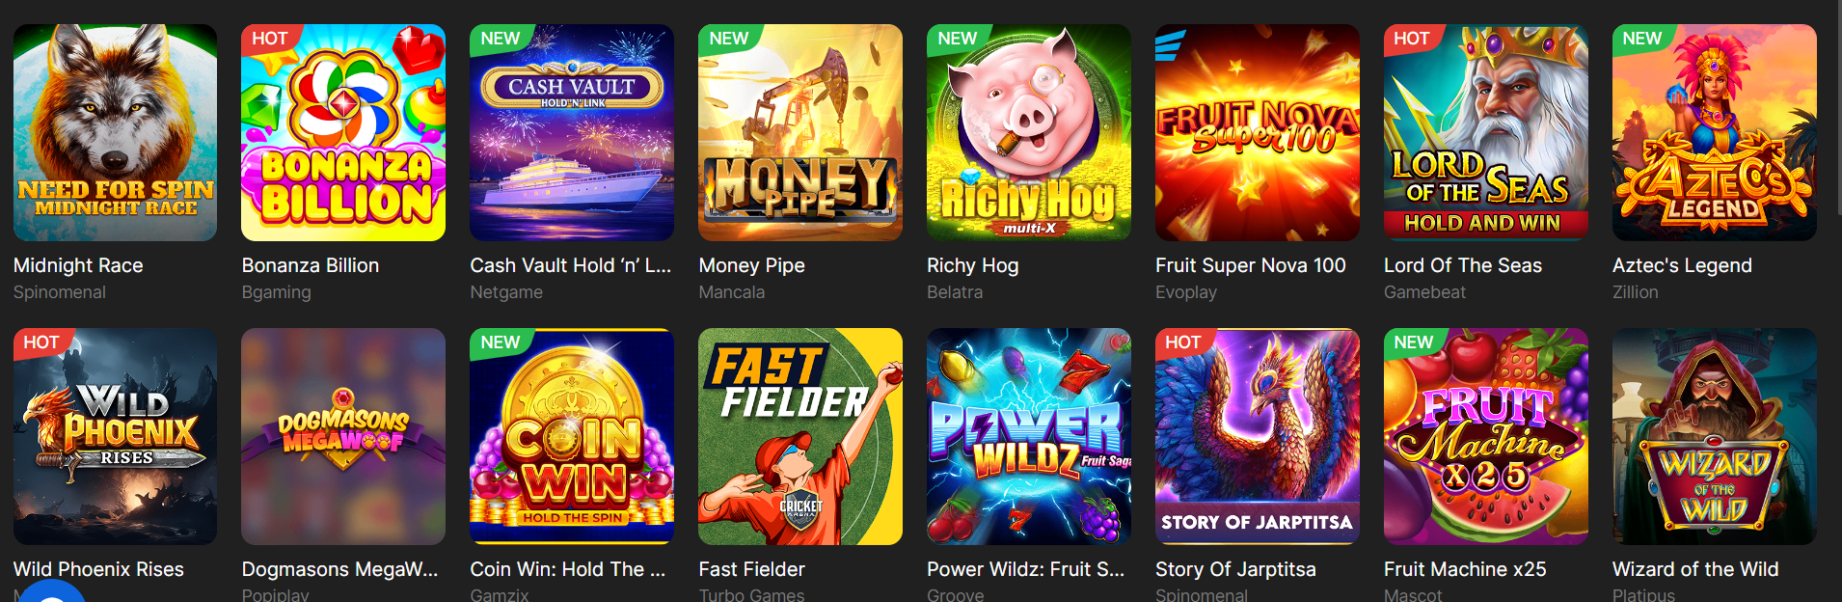The image size is (1842, 602).
Task: Click the Fruit Super Nova 100 title text
Action: [x=1251, y=265]
